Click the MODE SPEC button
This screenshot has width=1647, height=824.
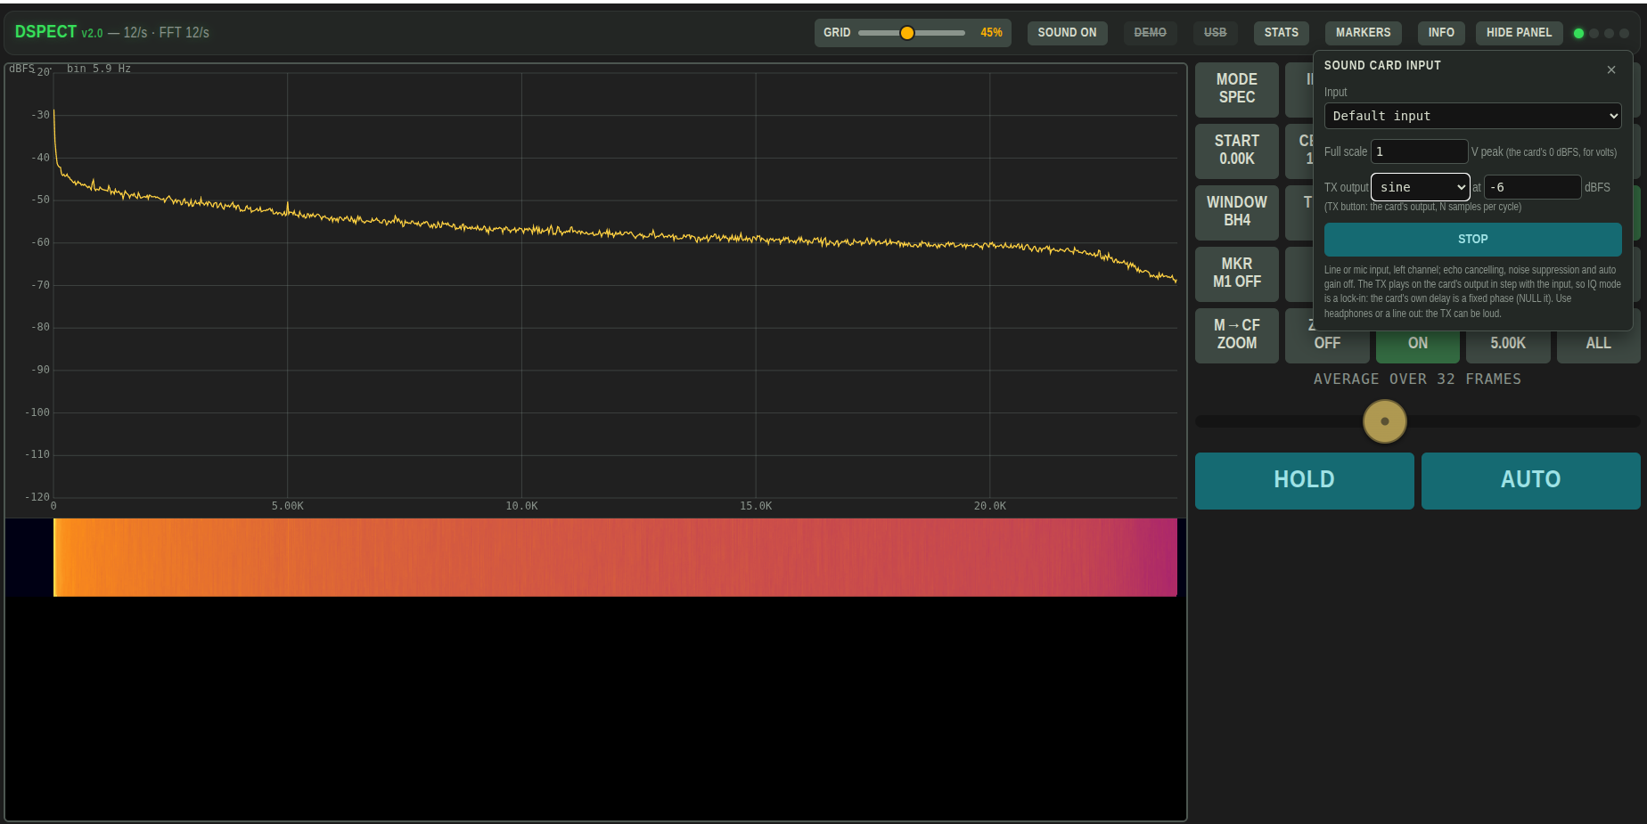point(1237,89)
